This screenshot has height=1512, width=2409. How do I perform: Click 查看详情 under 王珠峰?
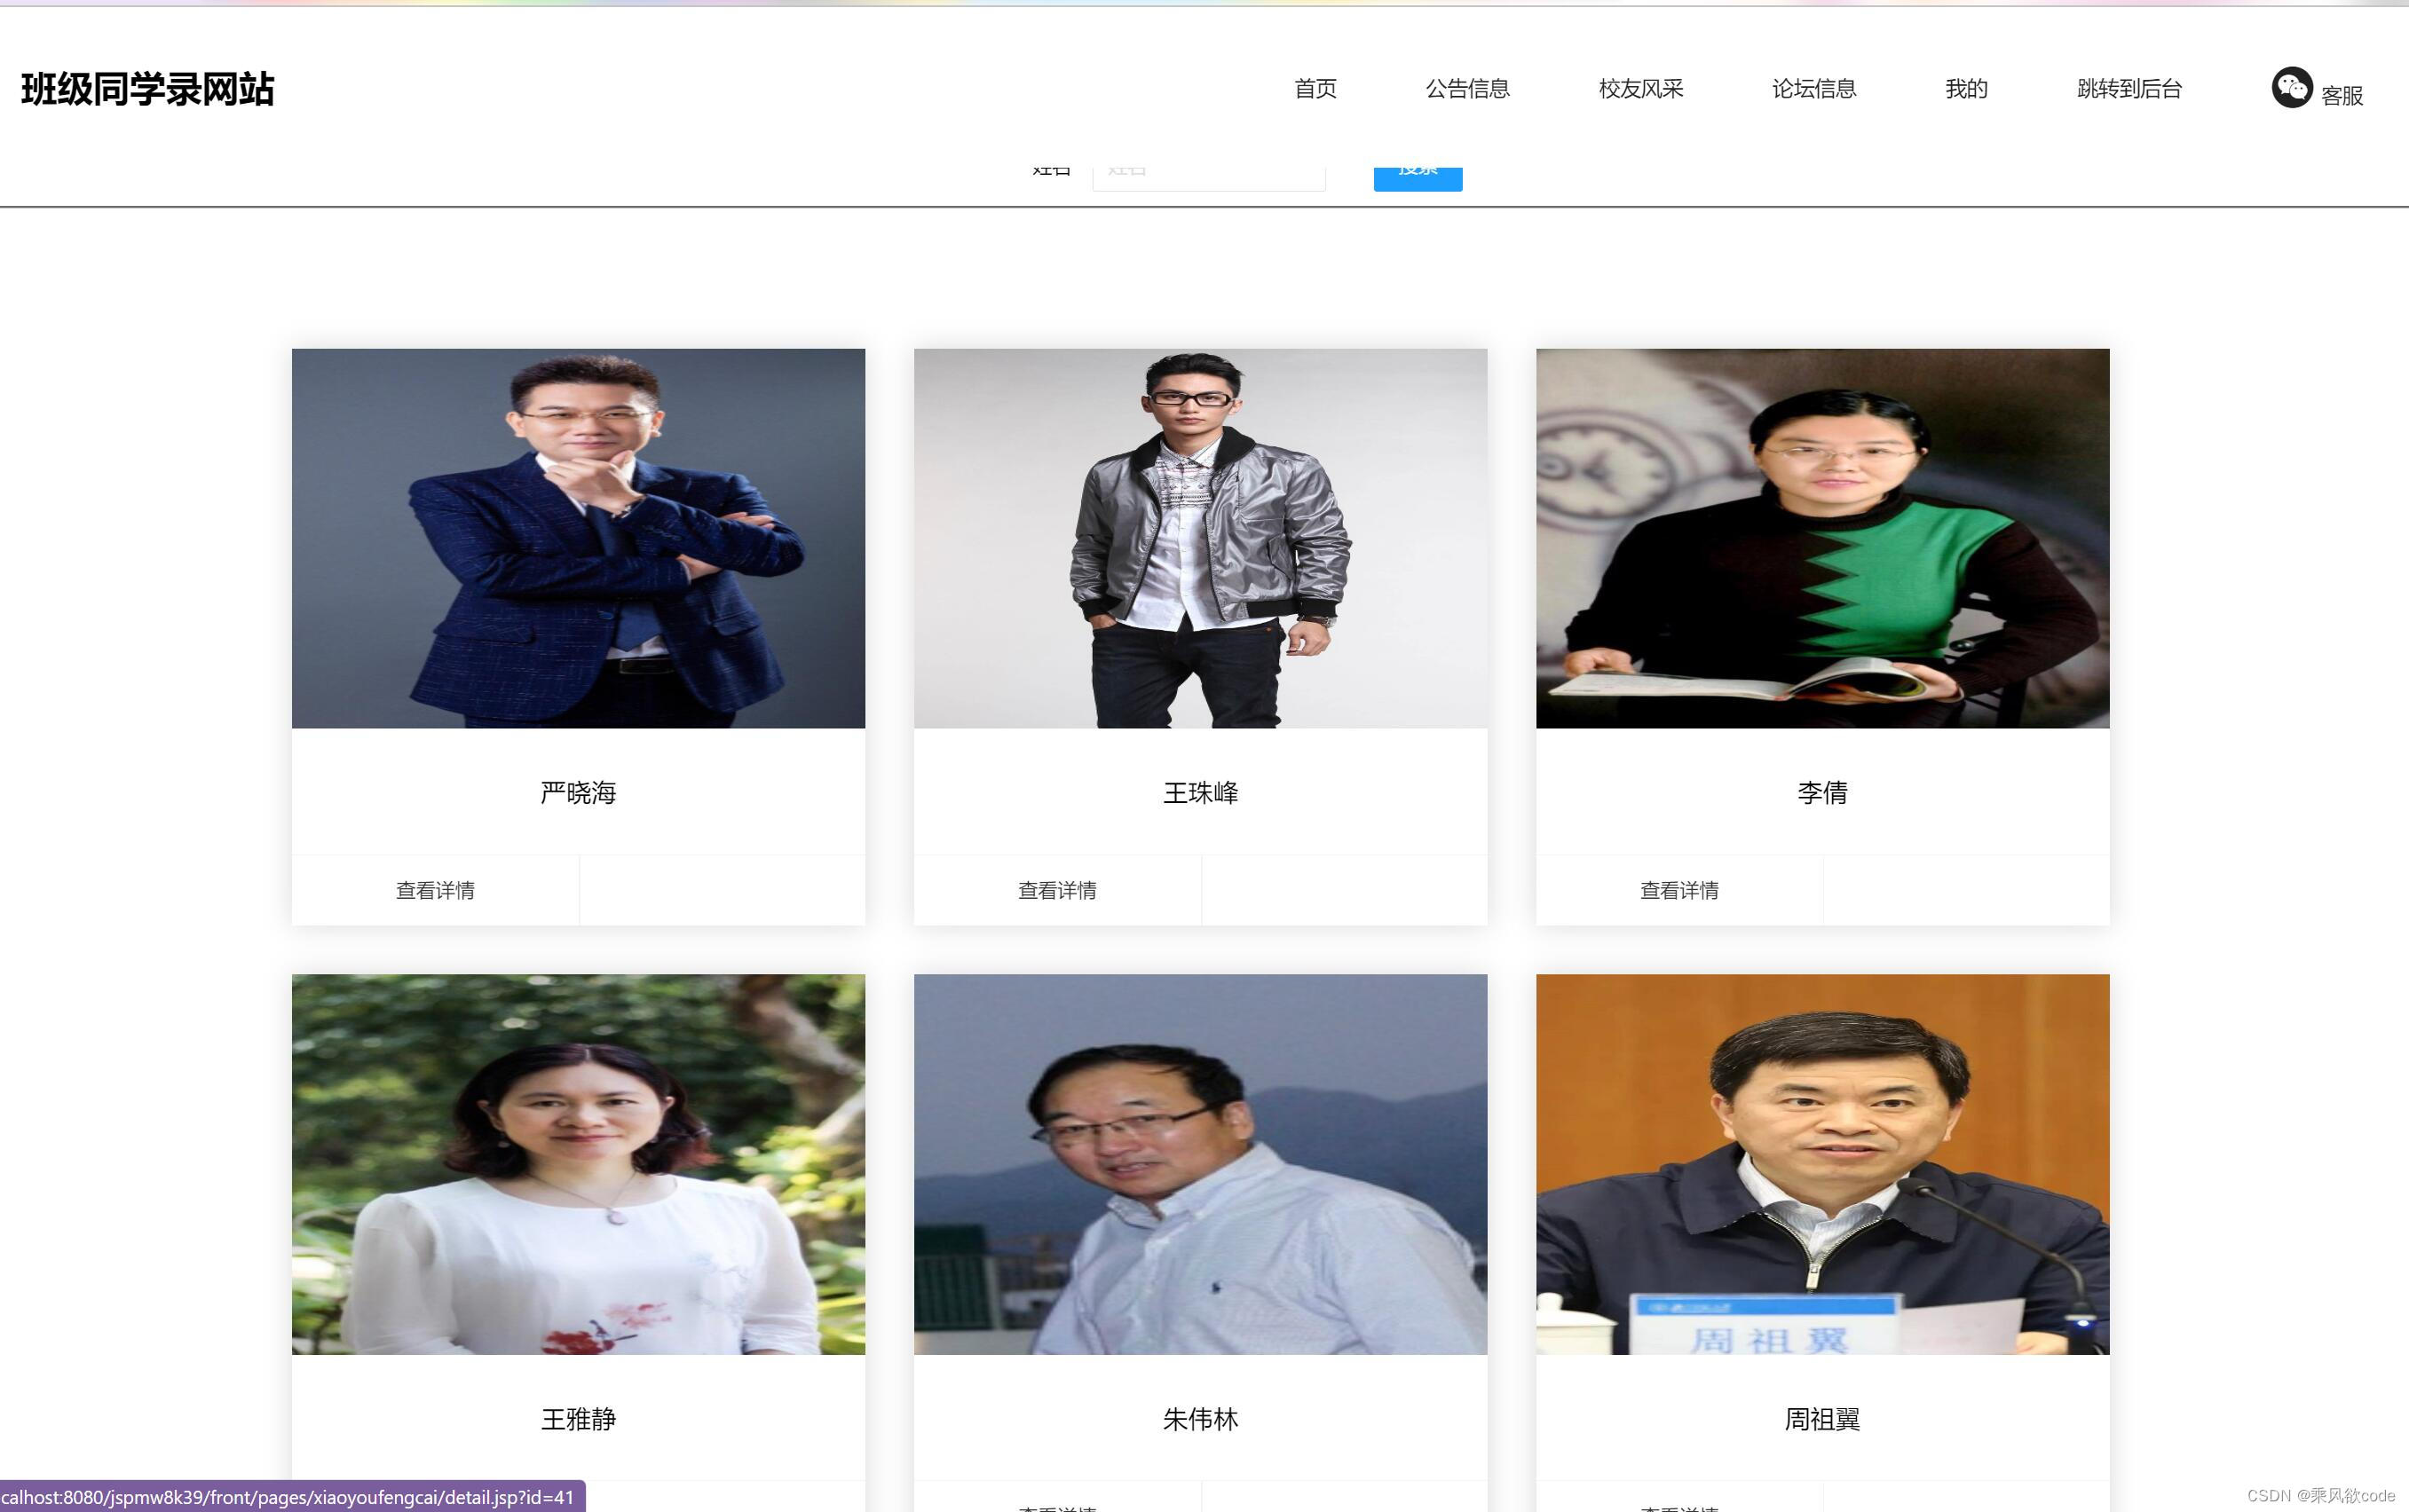[x=1057, y=889]
